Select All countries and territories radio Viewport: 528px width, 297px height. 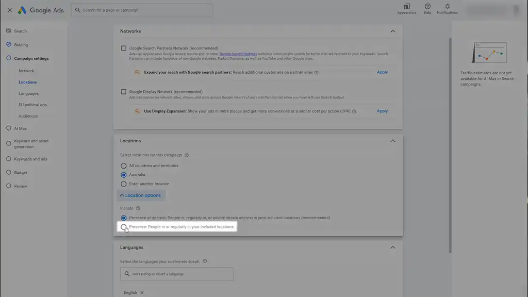(x=124, y=166)
